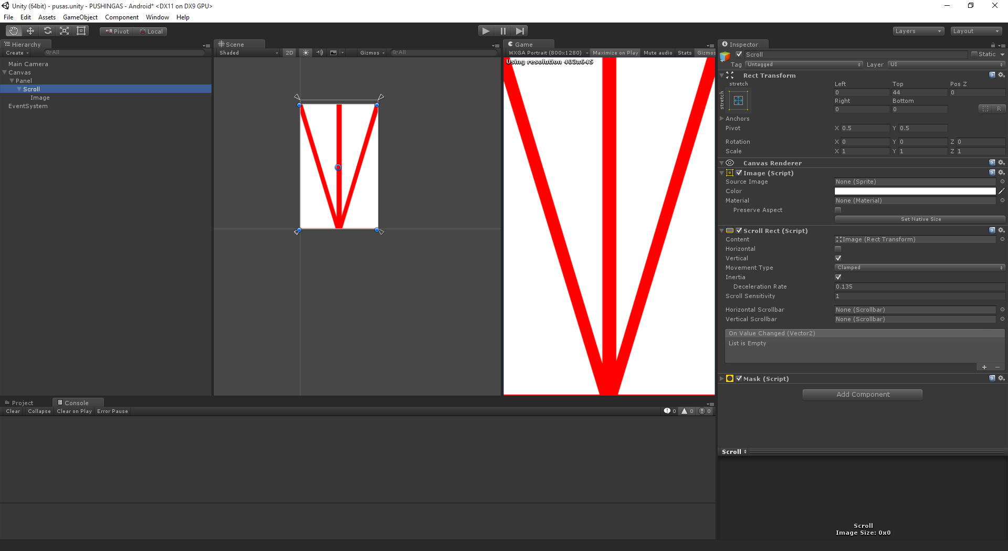Toggle scene audio speaker icon
Viewport: 1008px width, 551px height.
(x=319, y=52)
